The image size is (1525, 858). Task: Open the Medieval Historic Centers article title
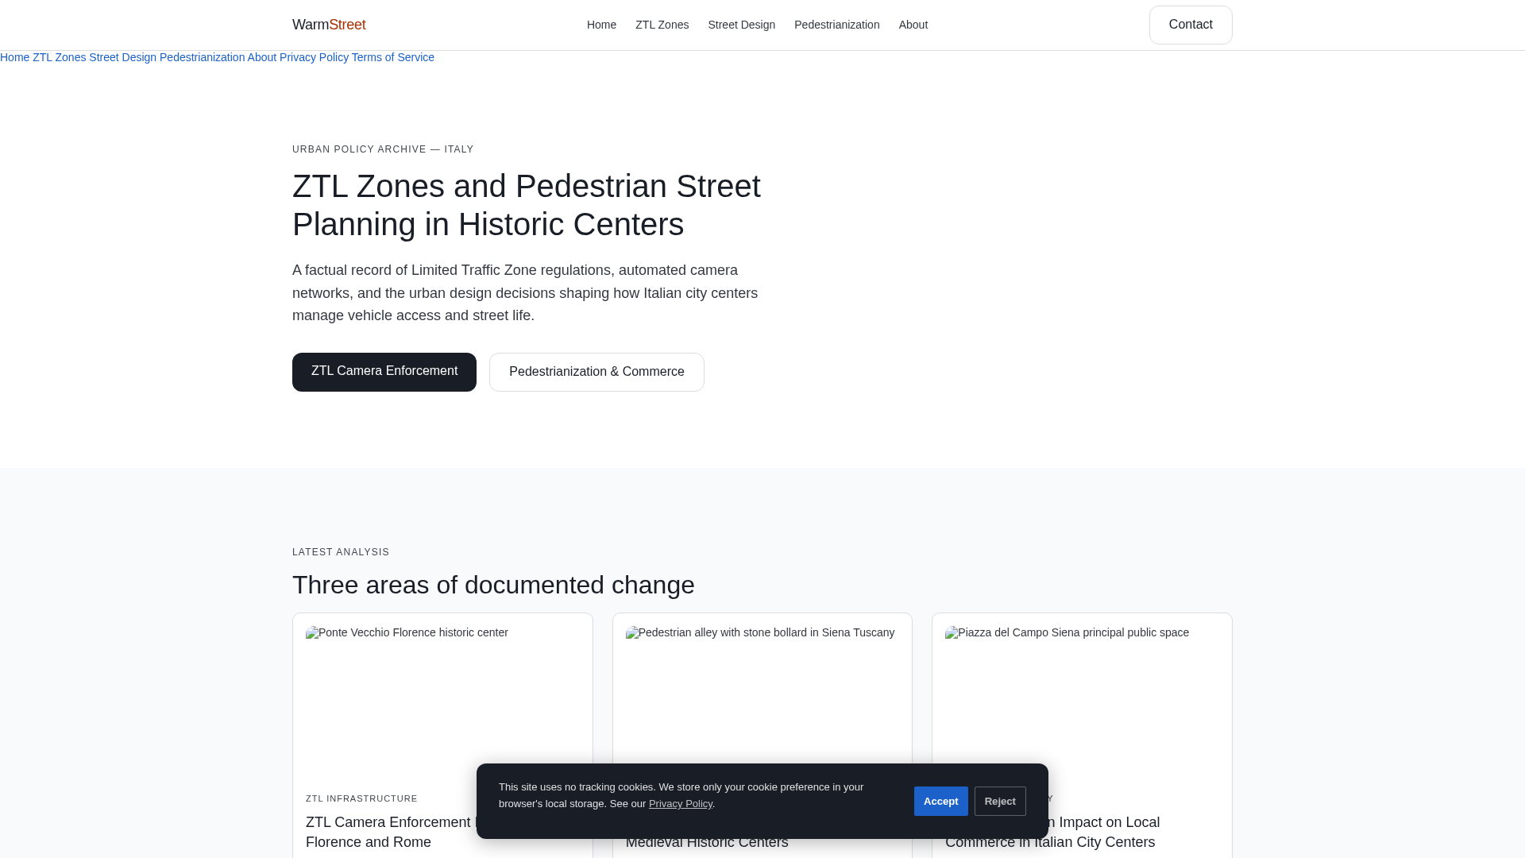707,842
